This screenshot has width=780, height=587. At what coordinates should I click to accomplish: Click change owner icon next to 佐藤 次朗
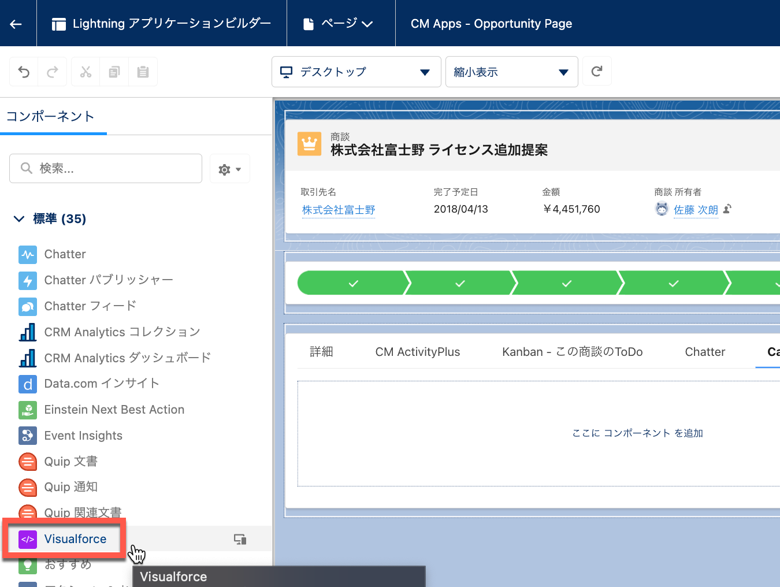727,209
